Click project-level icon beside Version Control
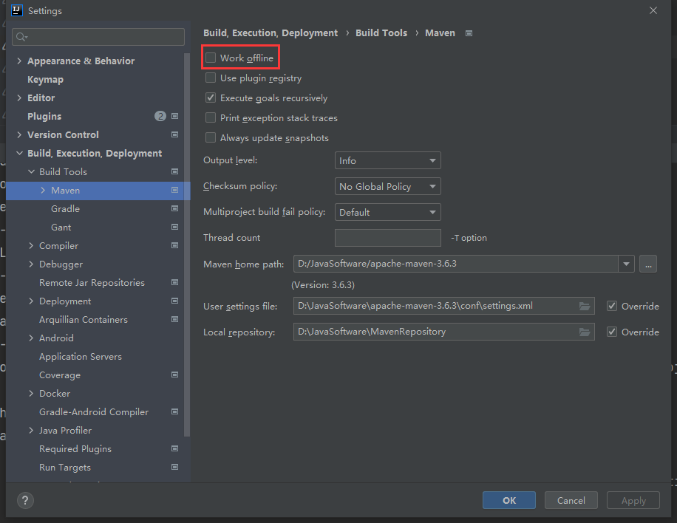This screenshot has height=523, width=677. point(175,134)
